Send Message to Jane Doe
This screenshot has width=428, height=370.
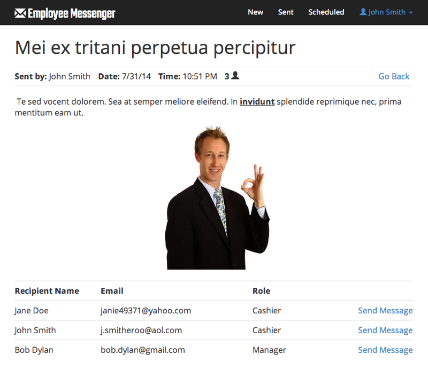tap(385, 310)
